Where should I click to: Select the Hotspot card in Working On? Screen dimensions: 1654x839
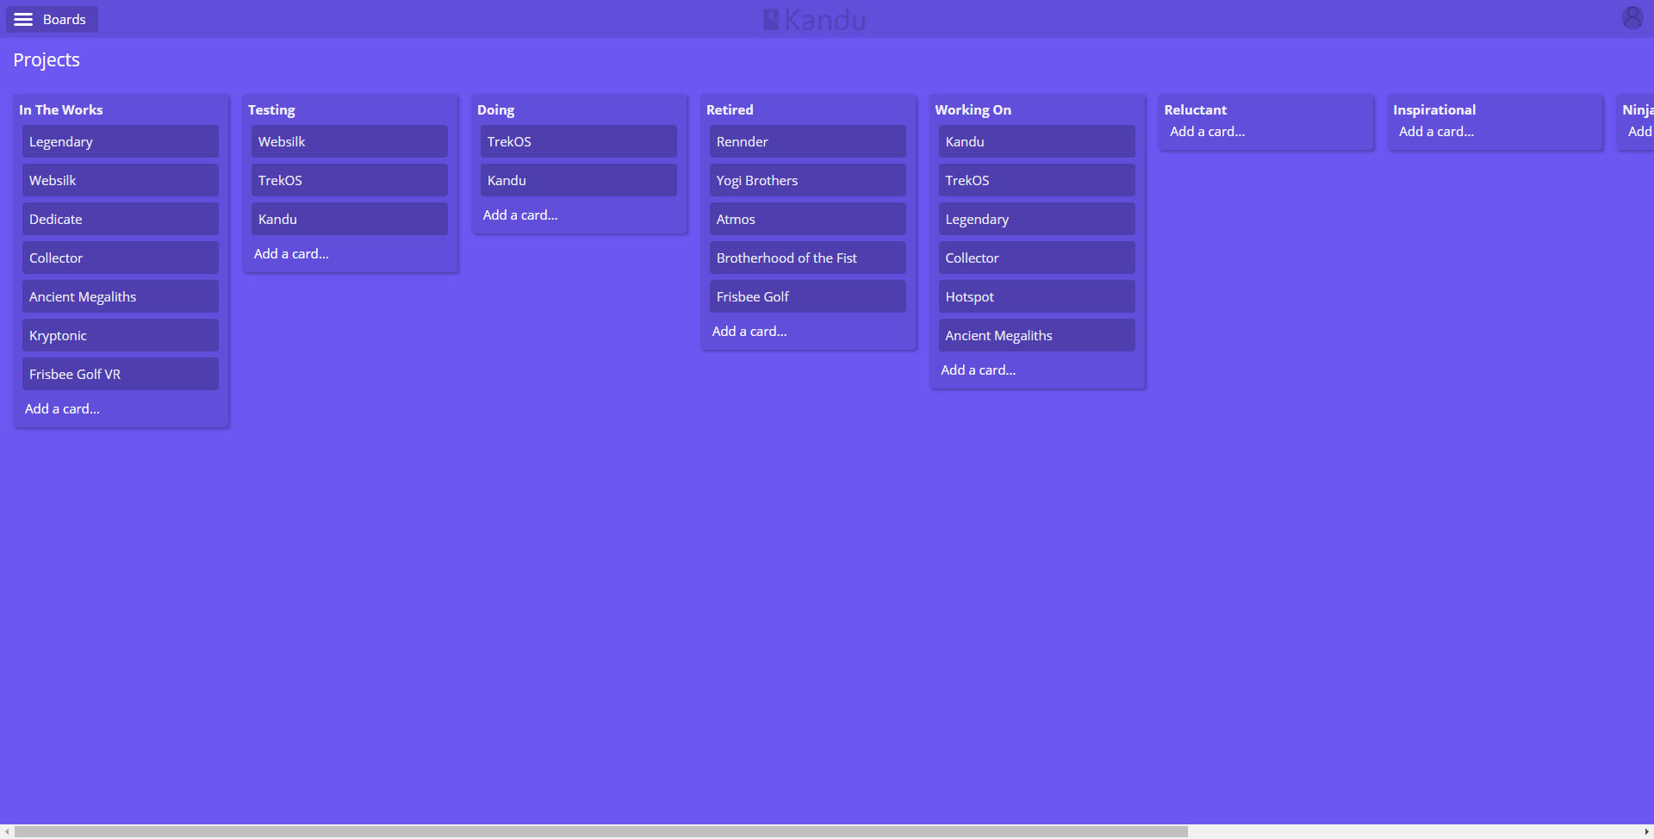tap(1036, 296)
